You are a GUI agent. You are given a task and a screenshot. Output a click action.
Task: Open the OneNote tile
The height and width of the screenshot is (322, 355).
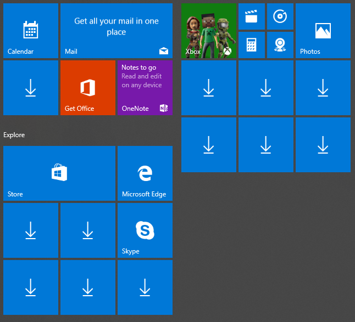pyautogui.click(x=145, y=88)
